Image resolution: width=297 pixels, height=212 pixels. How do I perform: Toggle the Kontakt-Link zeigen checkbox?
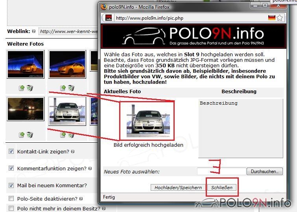pyautogui.click(x=11, y=151)
